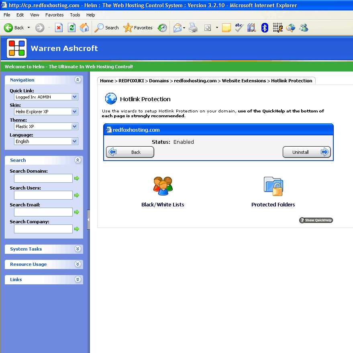Stop page loading with the red X
Screen dimensions: 353x353
coord(59,28)
